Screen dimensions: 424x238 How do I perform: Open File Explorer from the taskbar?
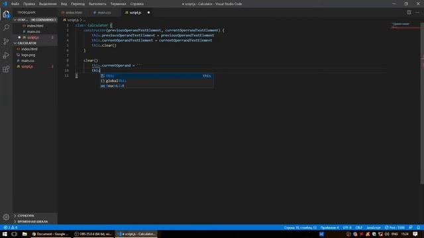coord(25,234)
